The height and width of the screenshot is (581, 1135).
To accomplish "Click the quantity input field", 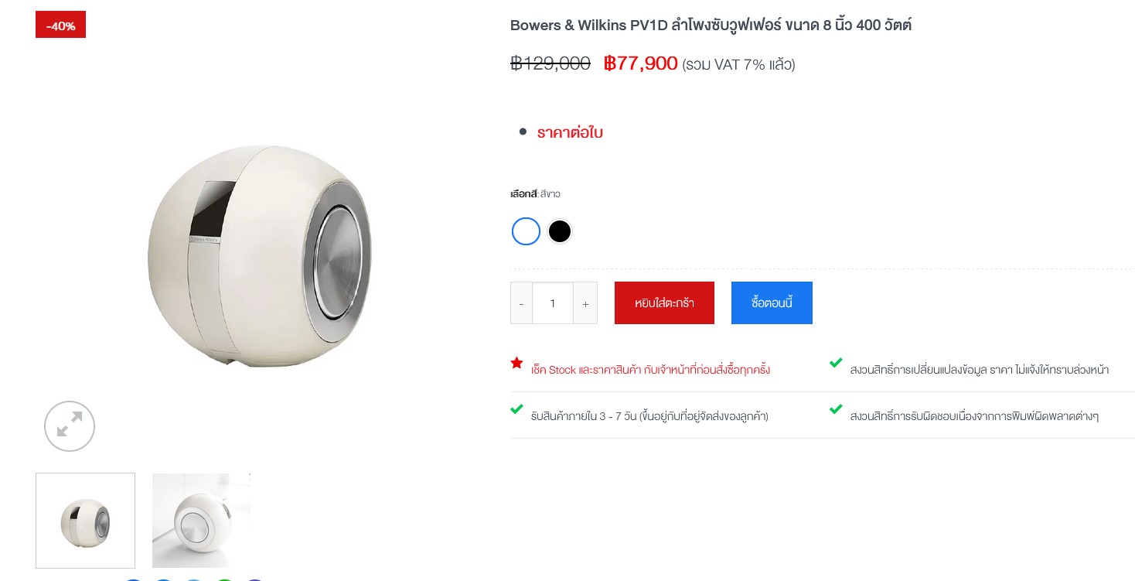I will 553,303.
